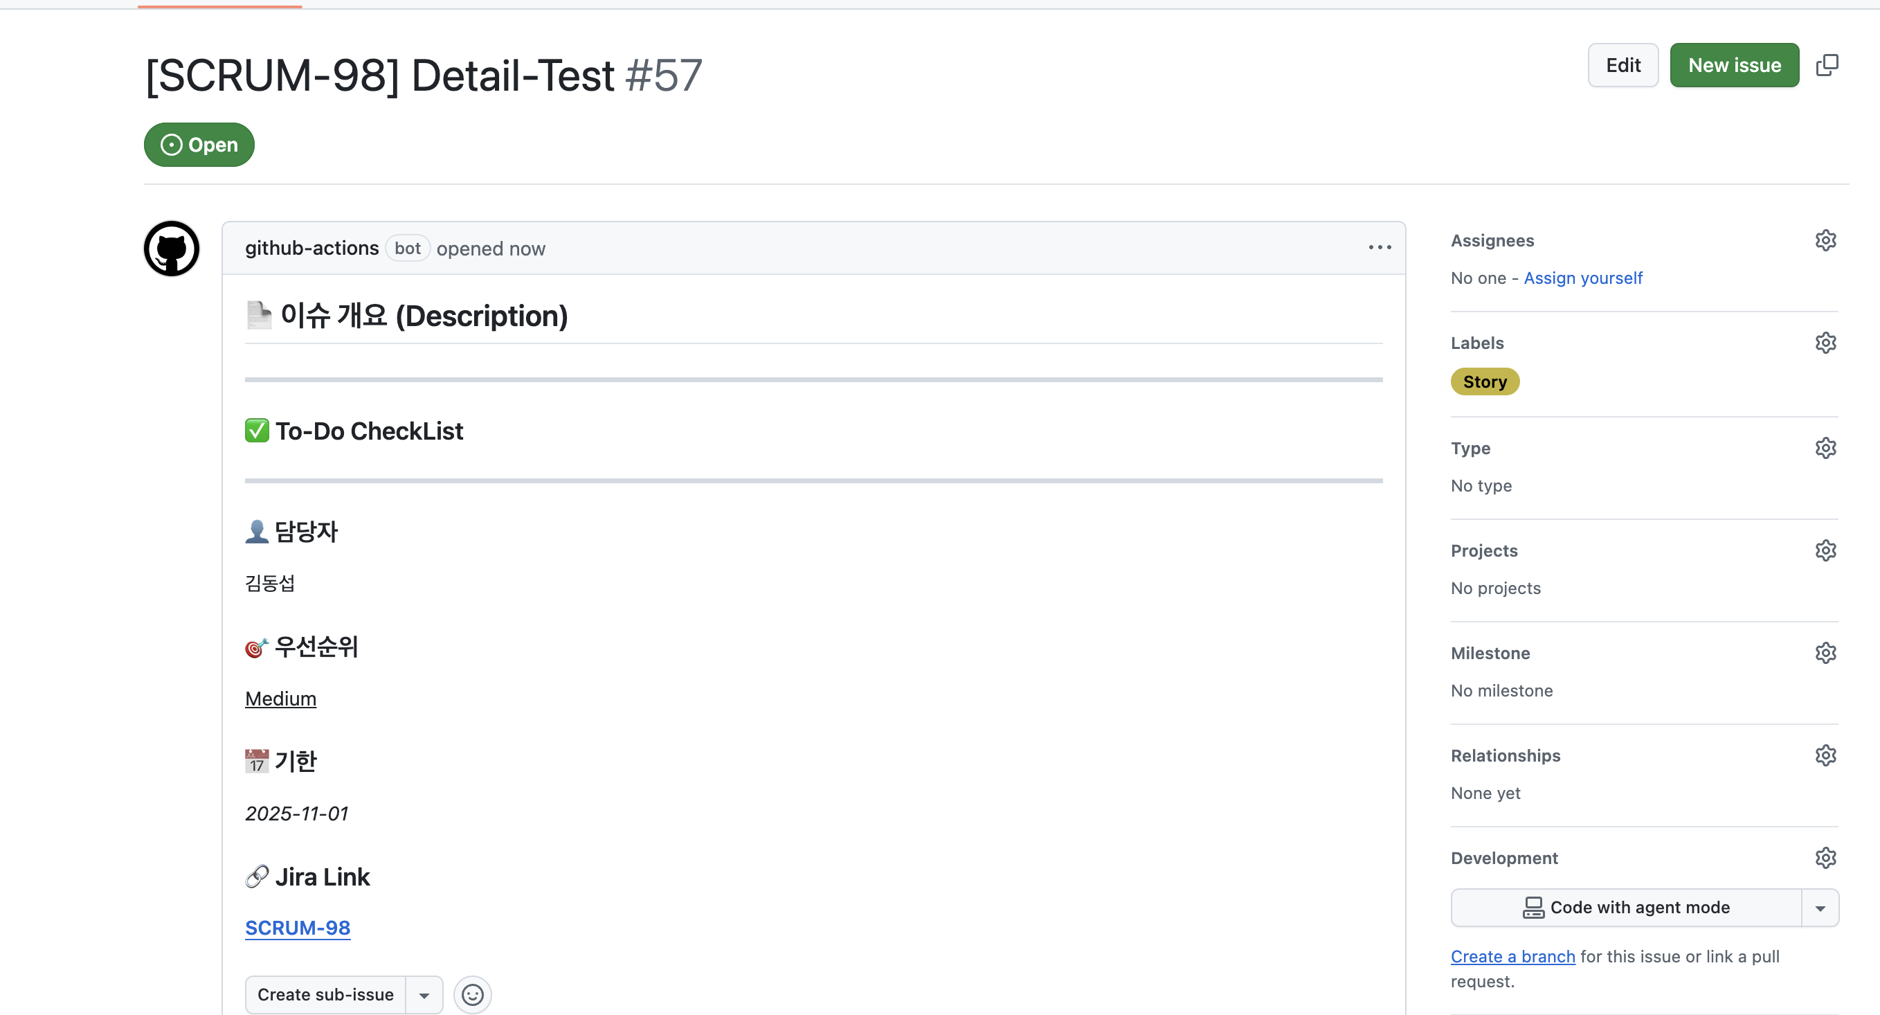Click the Edit title button
Screen dimensions: 1880x1015
pos(1623,65)
